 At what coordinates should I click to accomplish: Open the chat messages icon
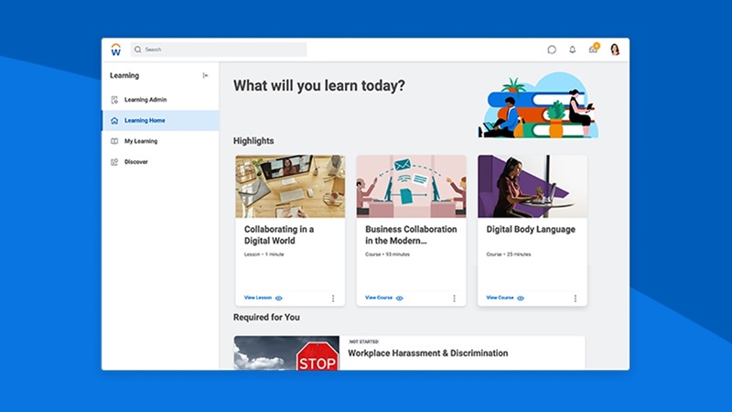pyautogui.click(x=552, y=49)
